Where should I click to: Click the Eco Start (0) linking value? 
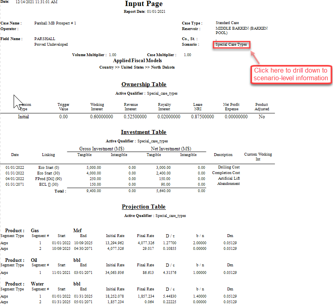[49, 167]
